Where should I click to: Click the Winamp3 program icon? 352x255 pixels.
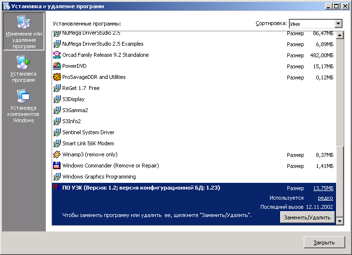point(57,154)
